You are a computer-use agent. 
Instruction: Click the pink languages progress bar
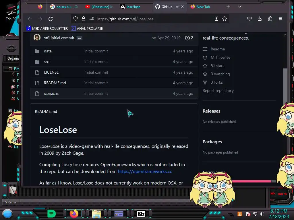[251, 181]
